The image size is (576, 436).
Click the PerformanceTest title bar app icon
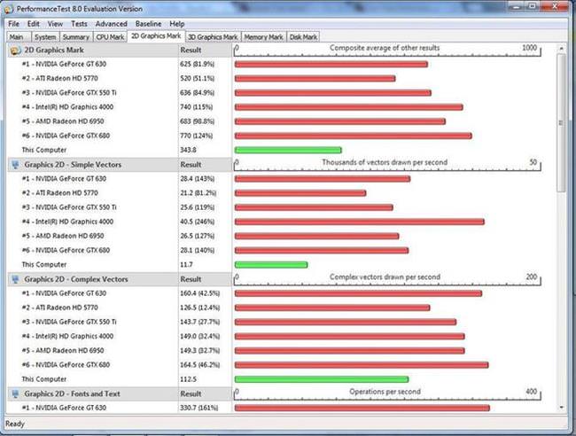[x=8, y=9]
